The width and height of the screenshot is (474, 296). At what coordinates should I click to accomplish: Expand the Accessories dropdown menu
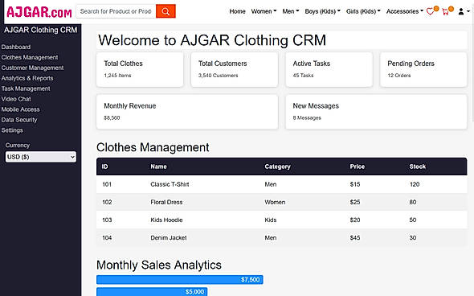404,11
